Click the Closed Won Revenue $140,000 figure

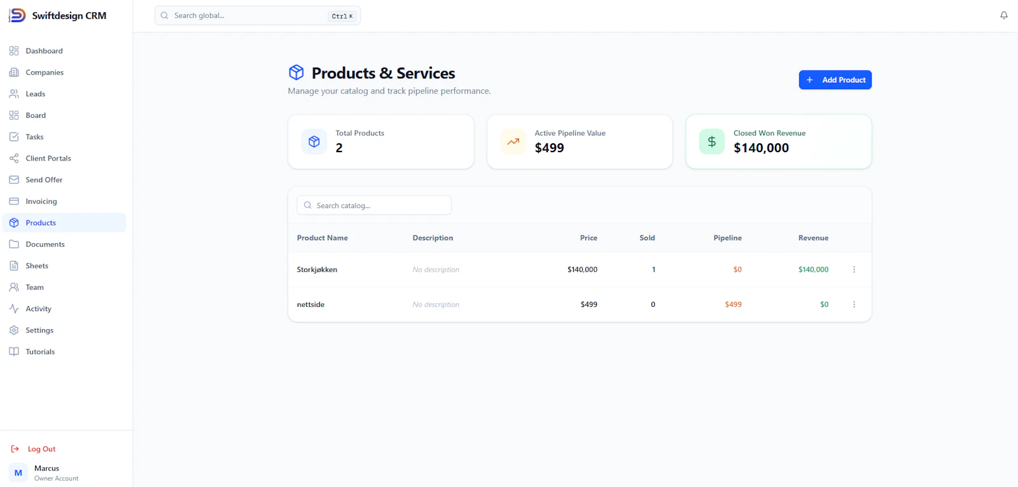point(761,148)
